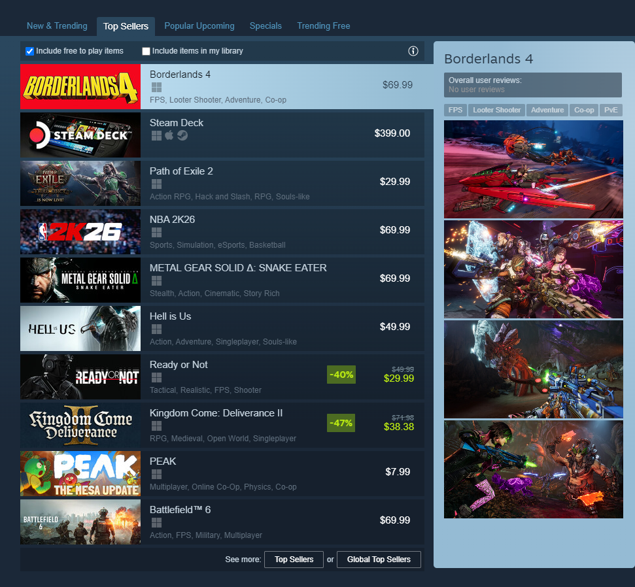Viewport: 635px width, 587px height.
Task: Open the Borderlands 4 capsule image
Action: click(80, 87)
